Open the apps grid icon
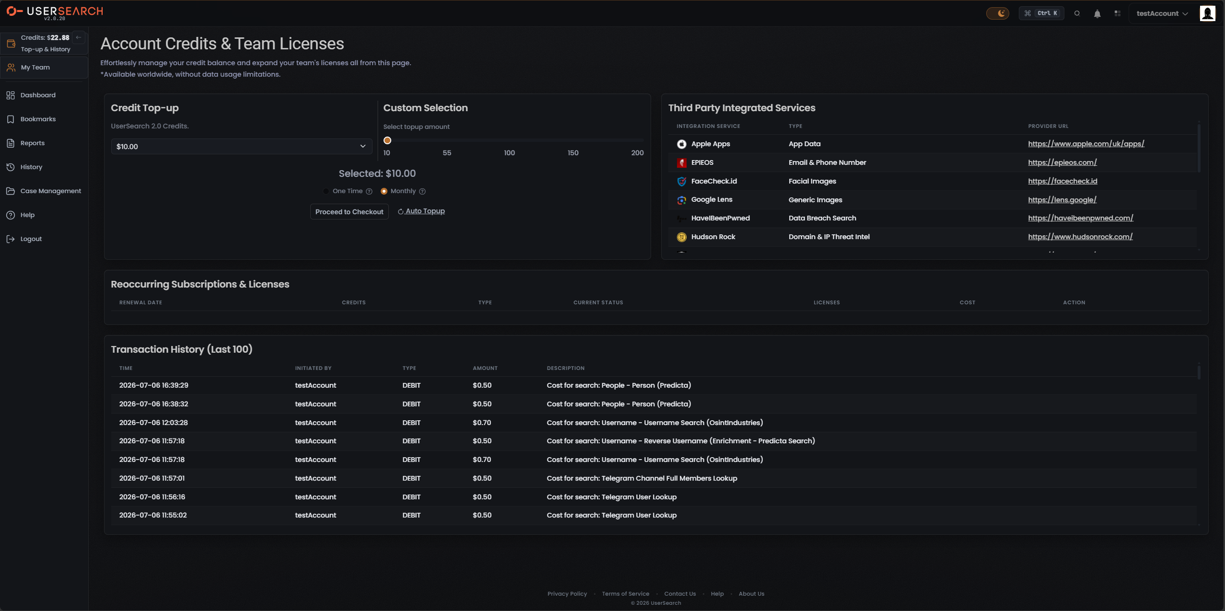1225x611 pixels. tap(1118, 13)
